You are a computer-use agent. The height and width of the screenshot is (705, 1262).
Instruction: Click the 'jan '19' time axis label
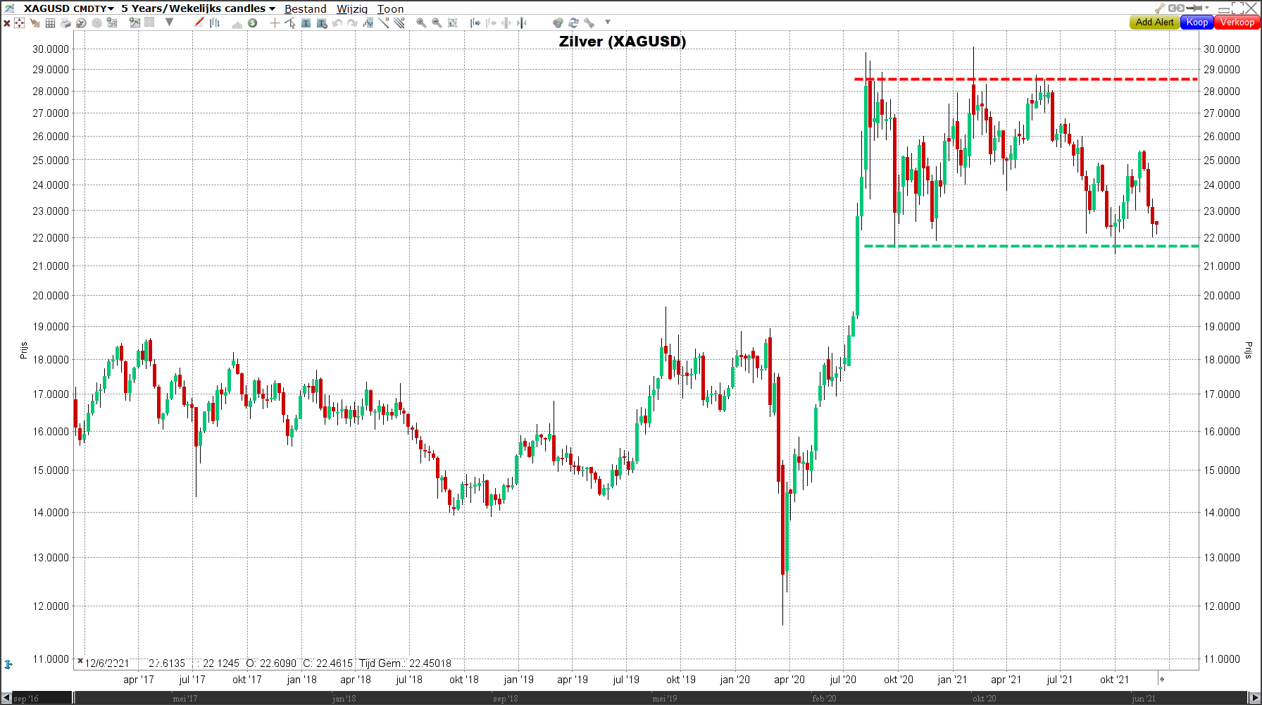coord(519,680)
